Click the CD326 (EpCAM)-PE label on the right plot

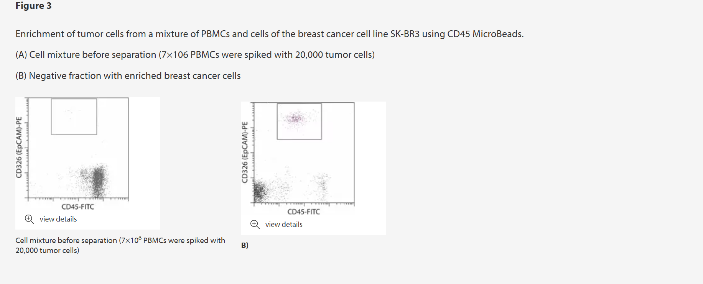coord(245,152)
